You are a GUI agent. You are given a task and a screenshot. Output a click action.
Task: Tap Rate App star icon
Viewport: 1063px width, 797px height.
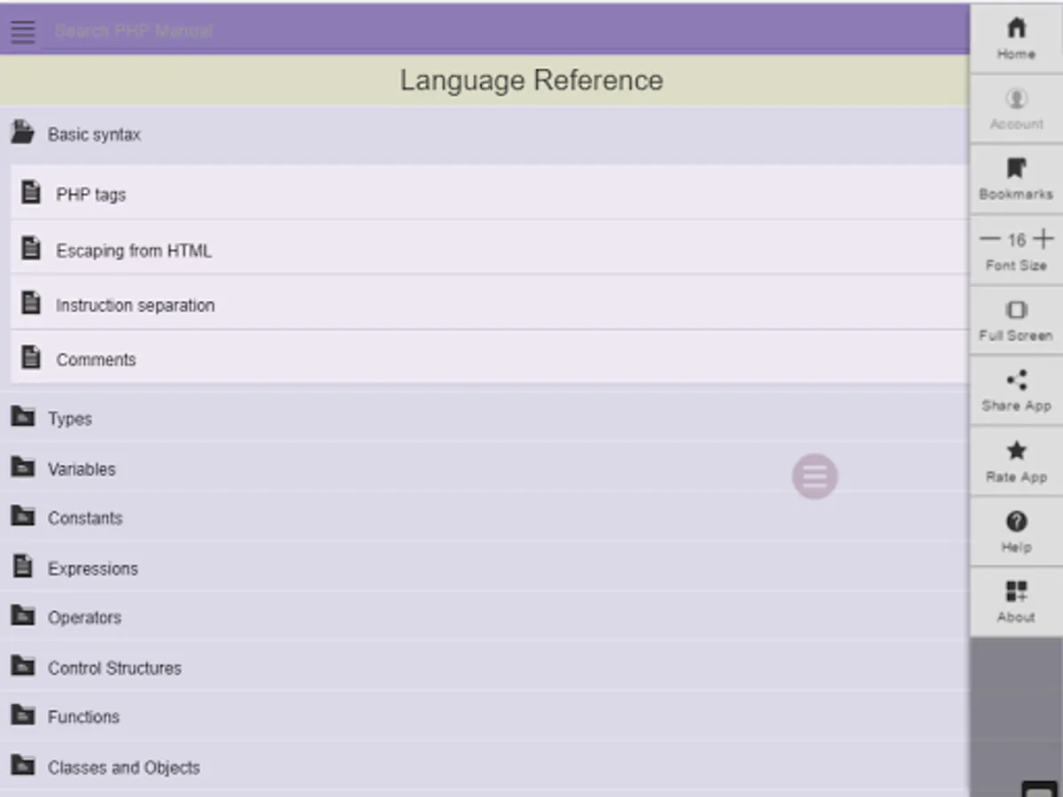(1017, 451)
